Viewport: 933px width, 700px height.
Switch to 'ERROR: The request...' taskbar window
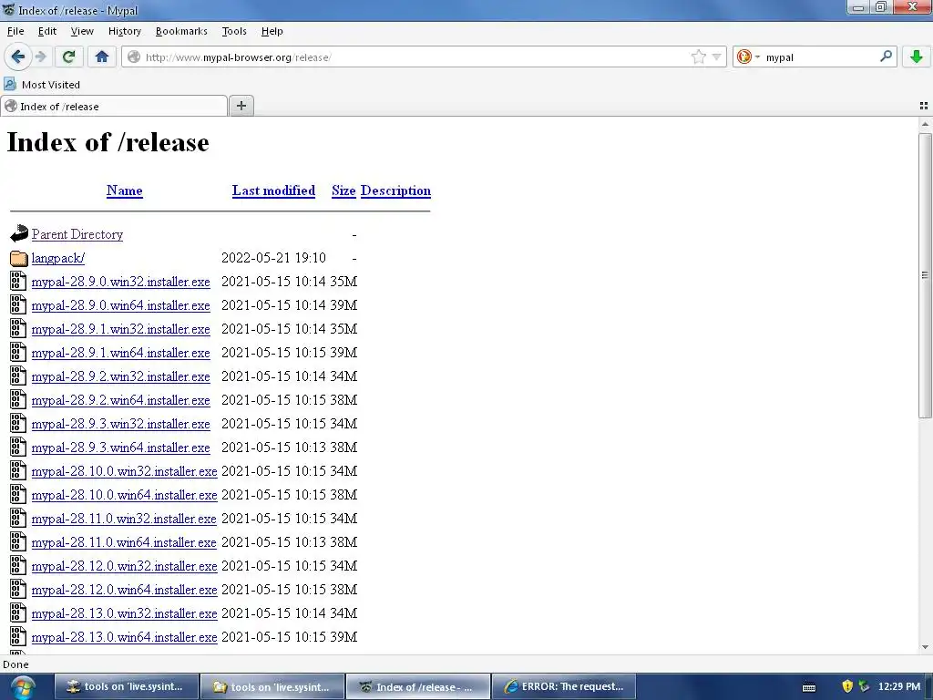point(564,687)
